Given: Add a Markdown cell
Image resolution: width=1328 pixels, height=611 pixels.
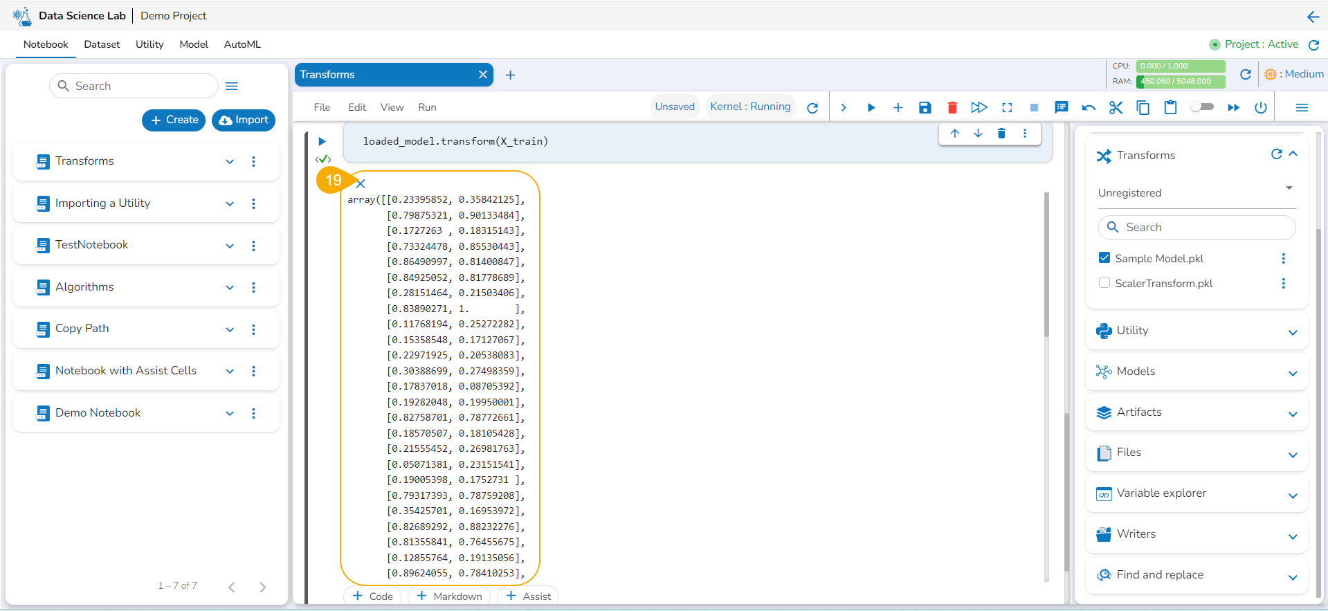Looking at the screenshot, I should pos(449,596).
